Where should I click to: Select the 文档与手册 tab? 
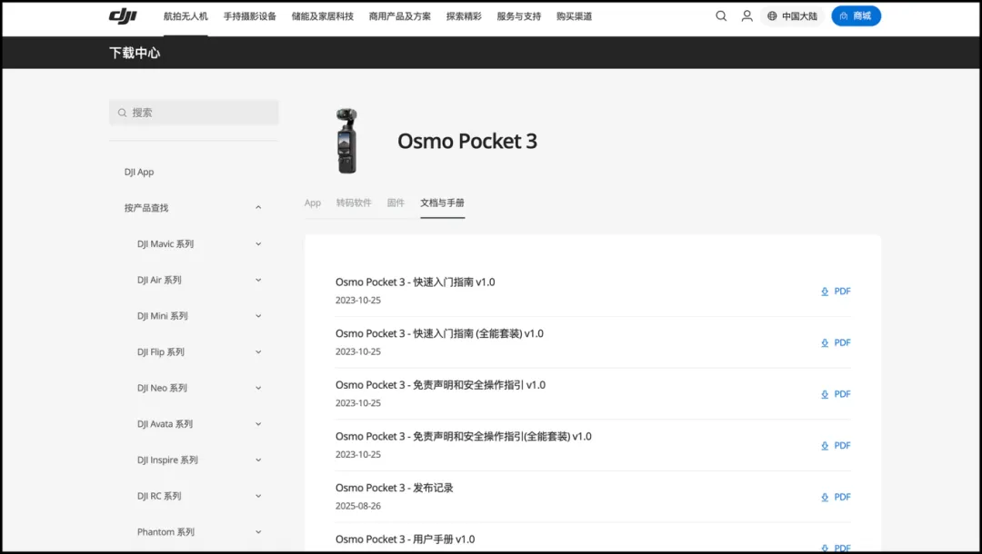pos(442,203)
